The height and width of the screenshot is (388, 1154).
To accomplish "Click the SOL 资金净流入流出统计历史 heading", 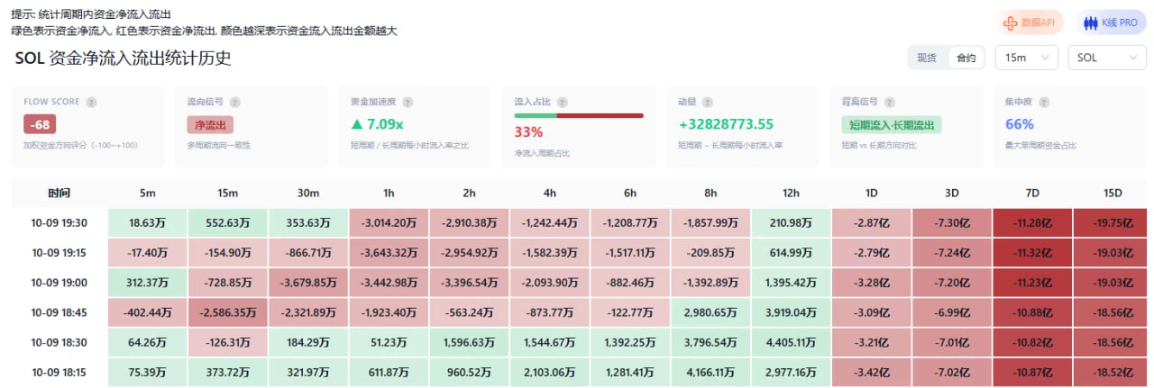I will (124, 59).
